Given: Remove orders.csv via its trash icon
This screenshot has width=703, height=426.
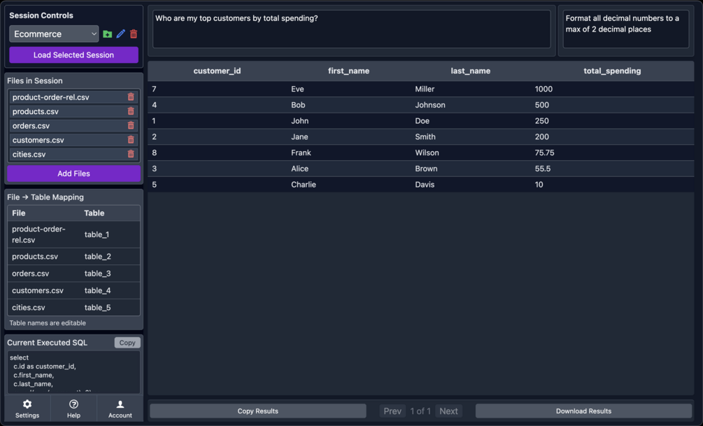Looking at the screenshot, I should tap(131, 125).
